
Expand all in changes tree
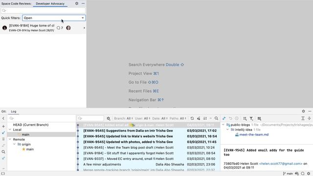[303, 118]
